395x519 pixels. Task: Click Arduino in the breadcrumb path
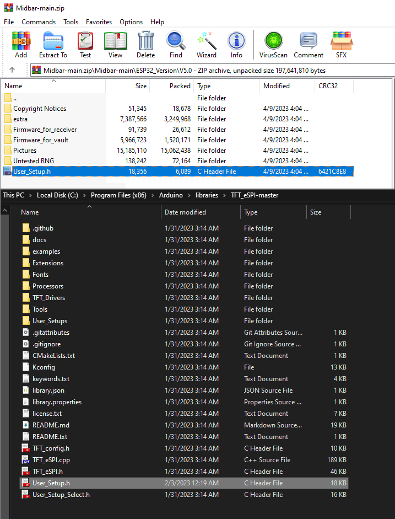pos(171,195)
